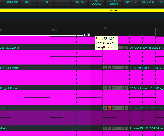Show take envelopes for Factory DRUMLOOP 15
Screen dimensions: 164x136
point(126,108)
